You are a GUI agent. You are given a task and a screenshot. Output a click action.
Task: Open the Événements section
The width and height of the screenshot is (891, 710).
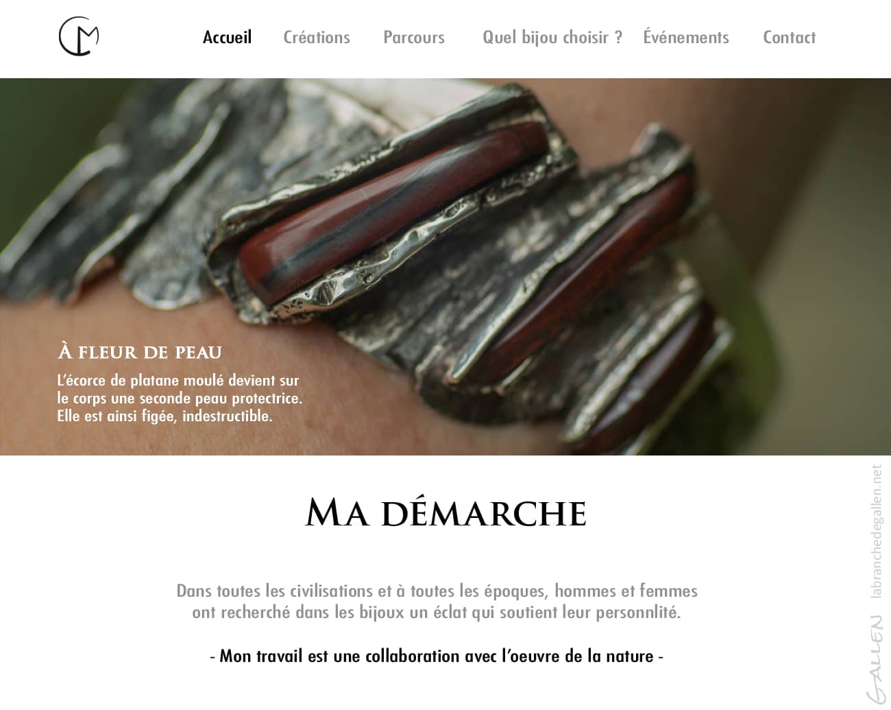pos(686,37)
